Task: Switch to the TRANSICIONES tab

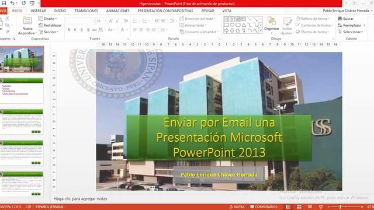Action: pos(86,11)
